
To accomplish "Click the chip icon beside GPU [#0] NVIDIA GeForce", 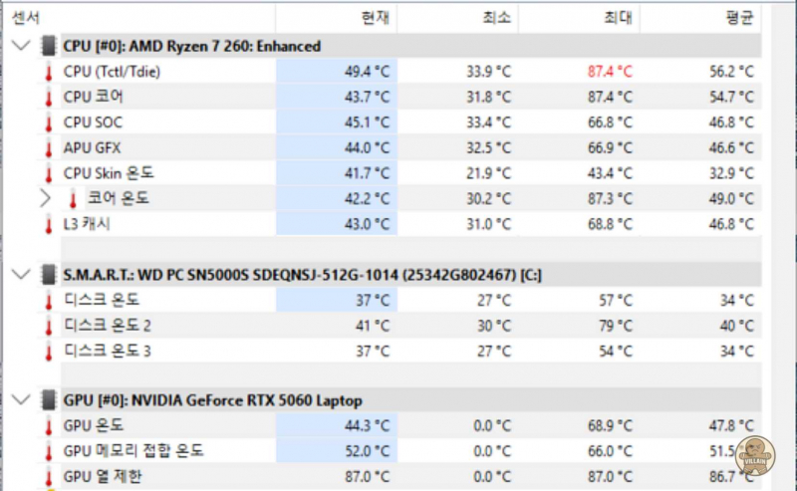I will point(48,400).
